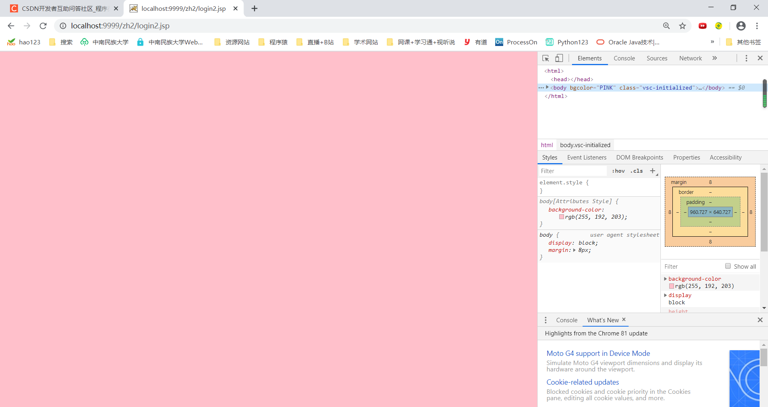Expand computed display property
768x407 pixels.
click(x=666, y=295)
